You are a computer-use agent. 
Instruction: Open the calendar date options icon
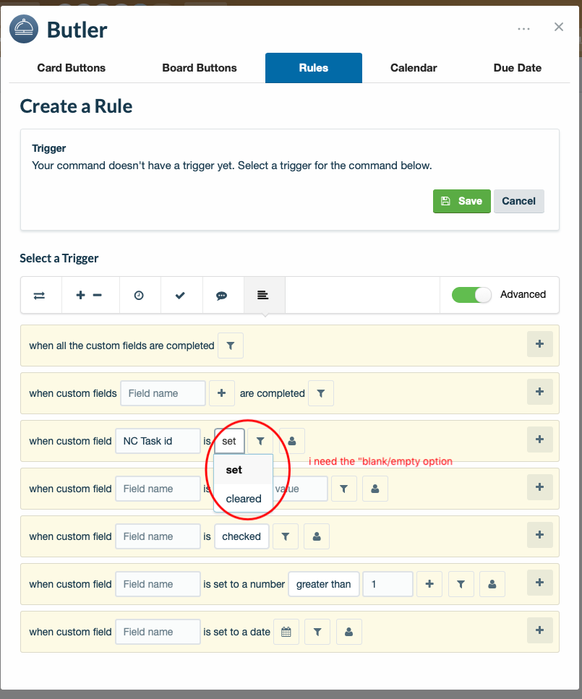(286, 632)
